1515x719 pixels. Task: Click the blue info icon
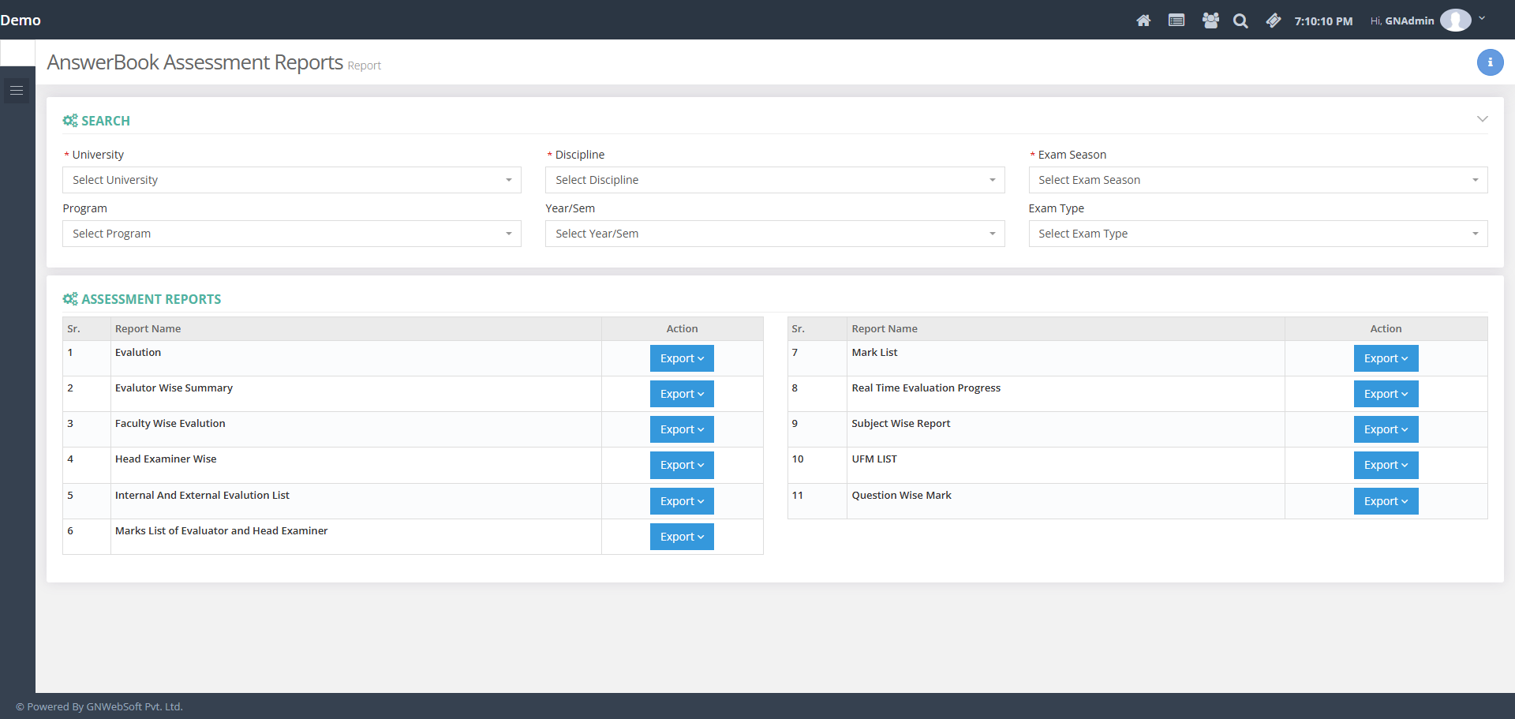pyautogui.click(x=1490, y=62)
